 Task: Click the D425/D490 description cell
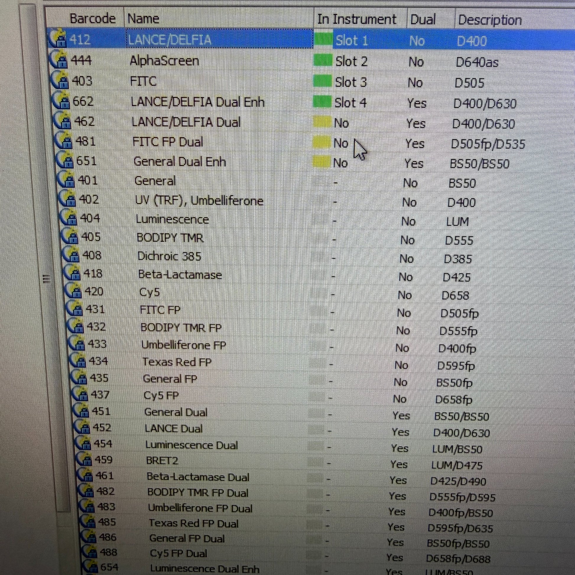tap(458, 481)
